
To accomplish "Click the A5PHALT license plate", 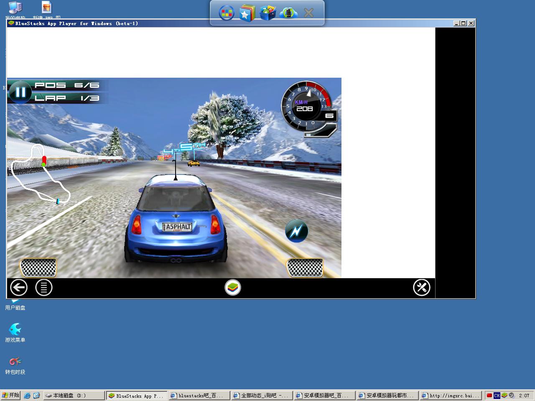I will point(177,227).
